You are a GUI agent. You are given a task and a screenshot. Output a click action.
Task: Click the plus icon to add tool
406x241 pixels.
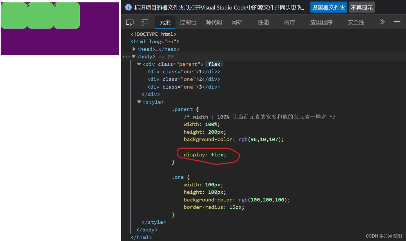point(397,22)
